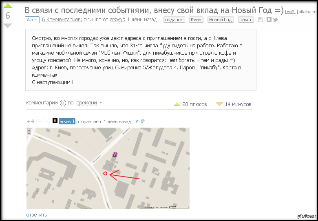Upvote arswyd's comment

39,120
